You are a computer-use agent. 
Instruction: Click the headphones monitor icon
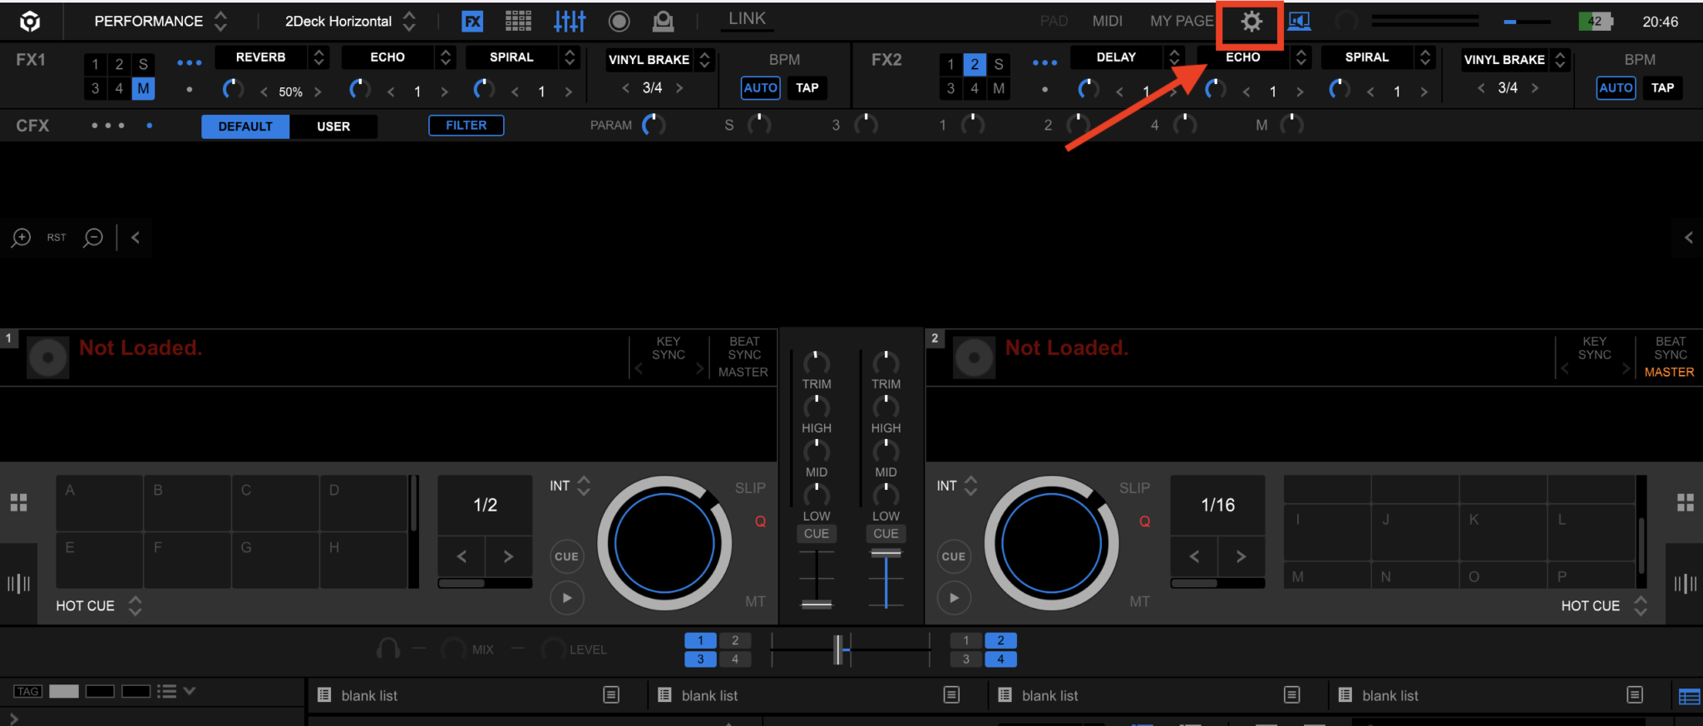pos(387,649)
